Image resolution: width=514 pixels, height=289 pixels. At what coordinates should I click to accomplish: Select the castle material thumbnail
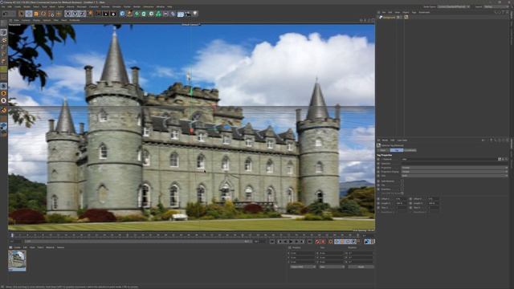coord(17,261)
